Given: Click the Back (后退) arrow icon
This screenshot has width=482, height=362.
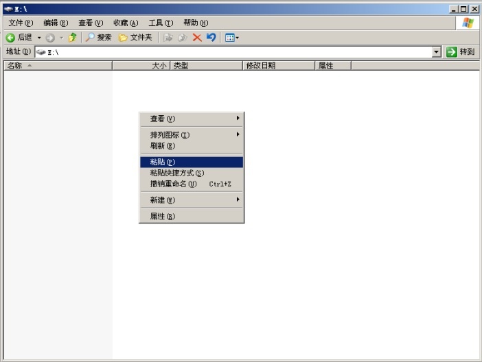Looking at the screenshot, I should (11, 38).
